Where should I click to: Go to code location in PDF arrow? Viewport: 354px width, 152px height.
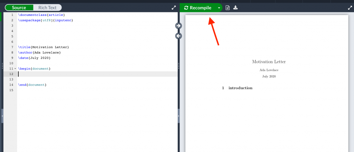179,25
